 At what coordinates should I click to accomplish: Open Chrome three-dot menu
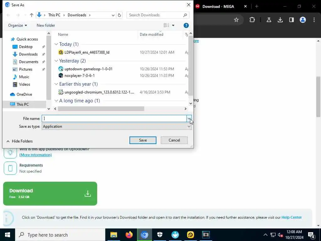click(314, 20)
